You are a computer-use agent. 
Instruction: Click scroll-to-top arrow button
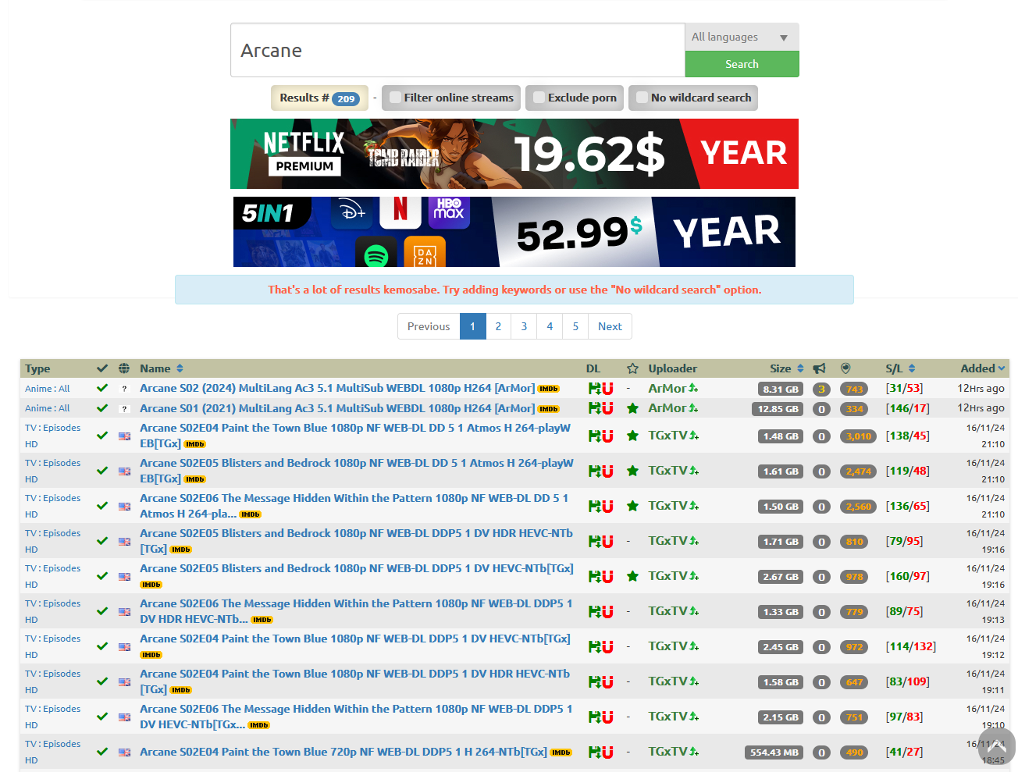pos(997,747)
